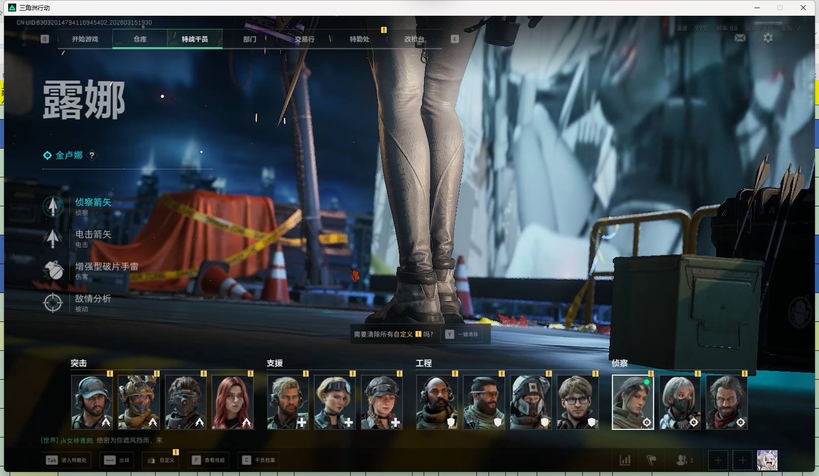Screen dimensions: 819x476
Task: Select the highlighted 侦察 operator 露娜
Action: (633, 402)
